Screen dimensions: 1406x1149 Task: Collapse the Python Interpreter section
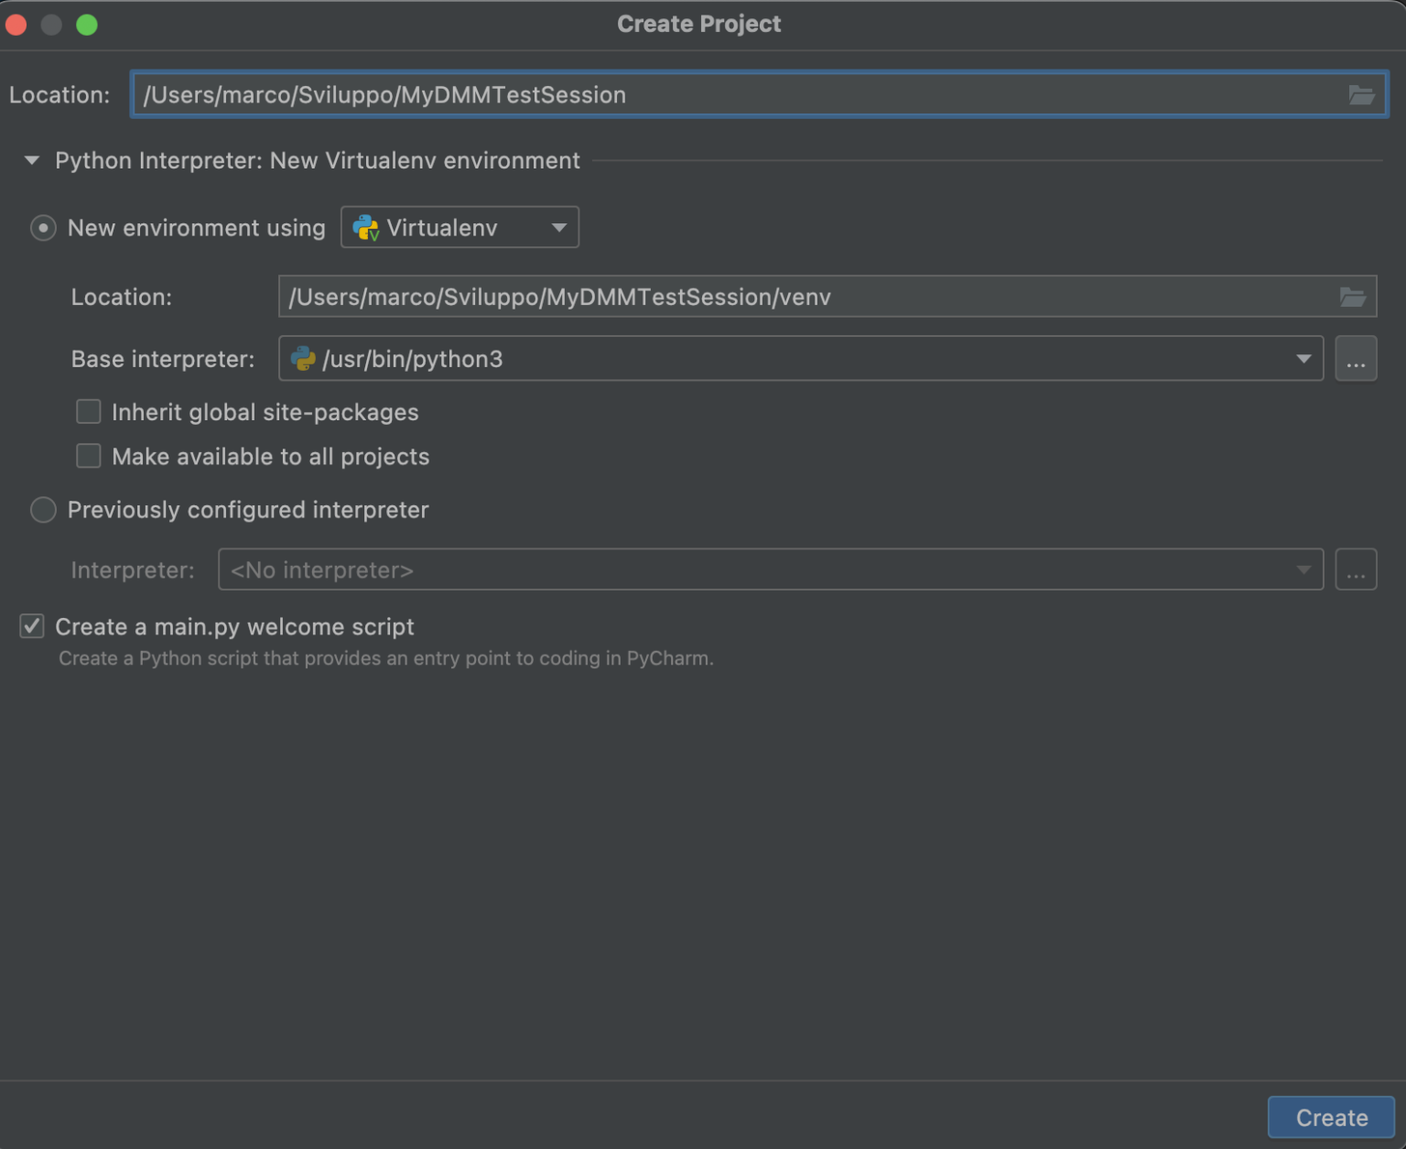pos(32,160)
